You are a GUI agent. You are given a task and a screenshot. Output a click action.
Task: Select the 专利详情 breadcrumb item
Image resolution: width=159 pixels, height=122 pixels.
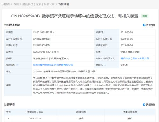pos(64,4)
